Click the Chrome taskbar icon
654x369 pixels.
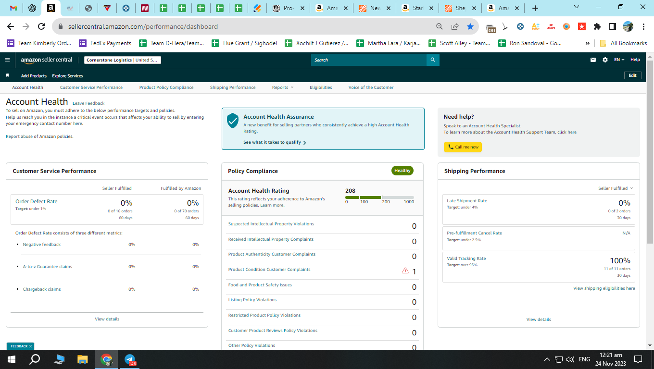point(106,359)
